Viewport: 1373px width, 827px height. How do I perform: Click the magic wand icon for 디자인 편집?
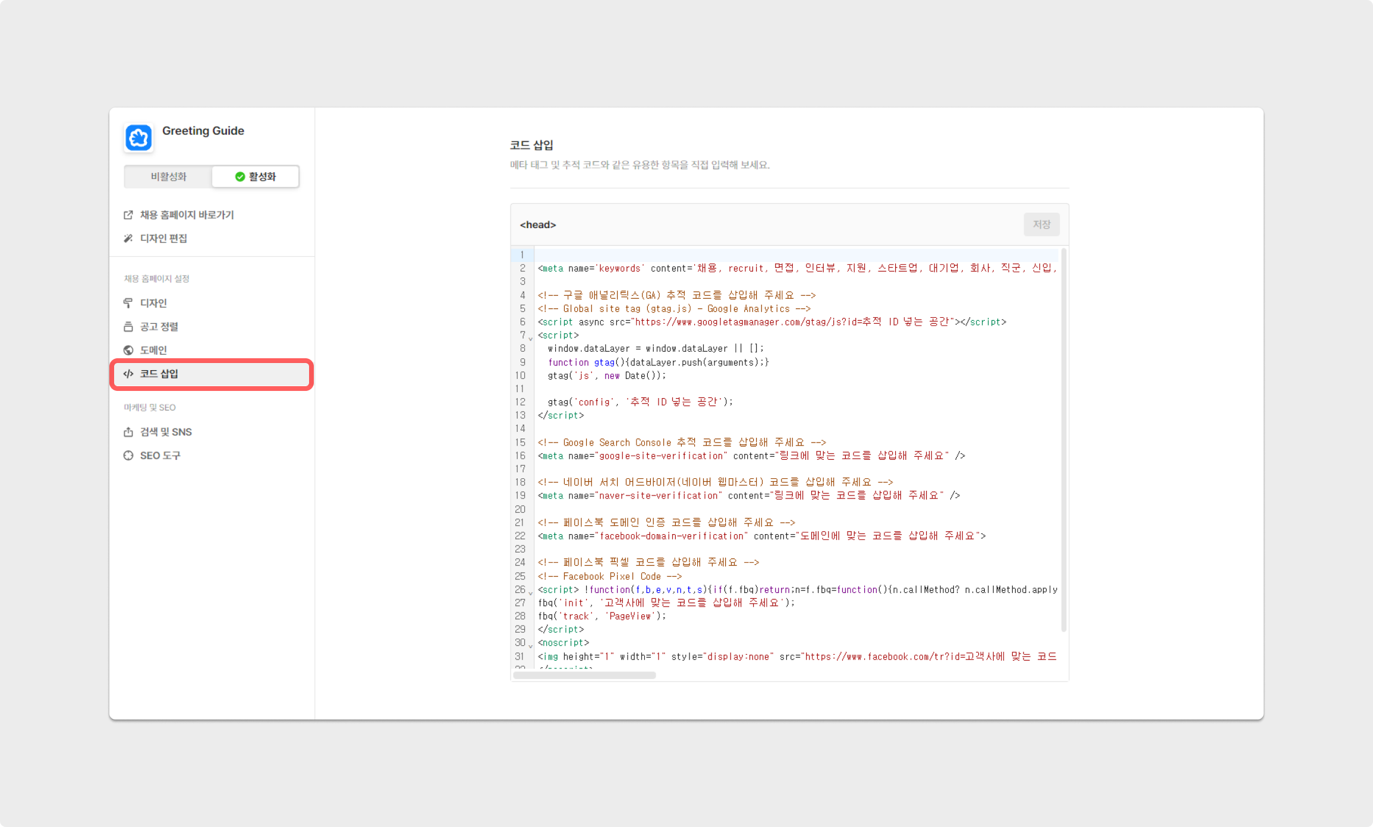point(128,238)
